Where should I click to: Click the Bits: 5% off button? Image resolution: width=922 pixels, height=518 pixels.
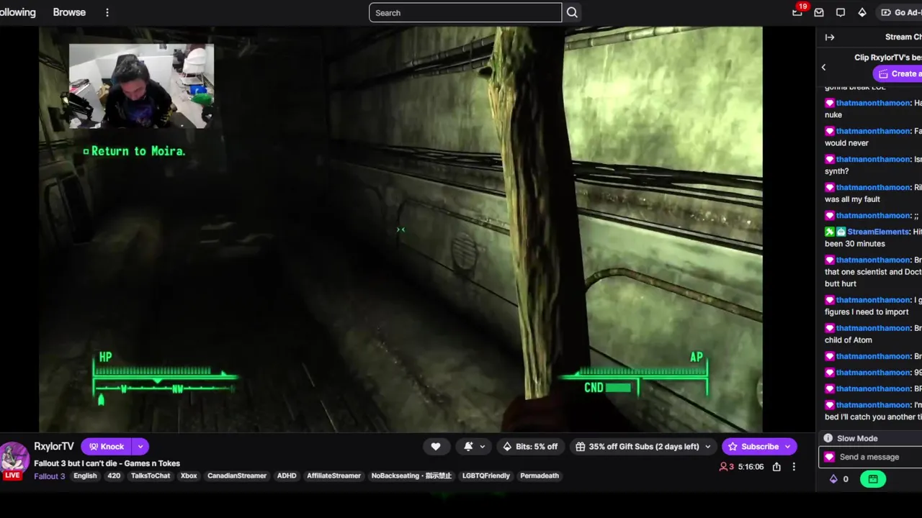pyautogui.click(x=530, y=447)
